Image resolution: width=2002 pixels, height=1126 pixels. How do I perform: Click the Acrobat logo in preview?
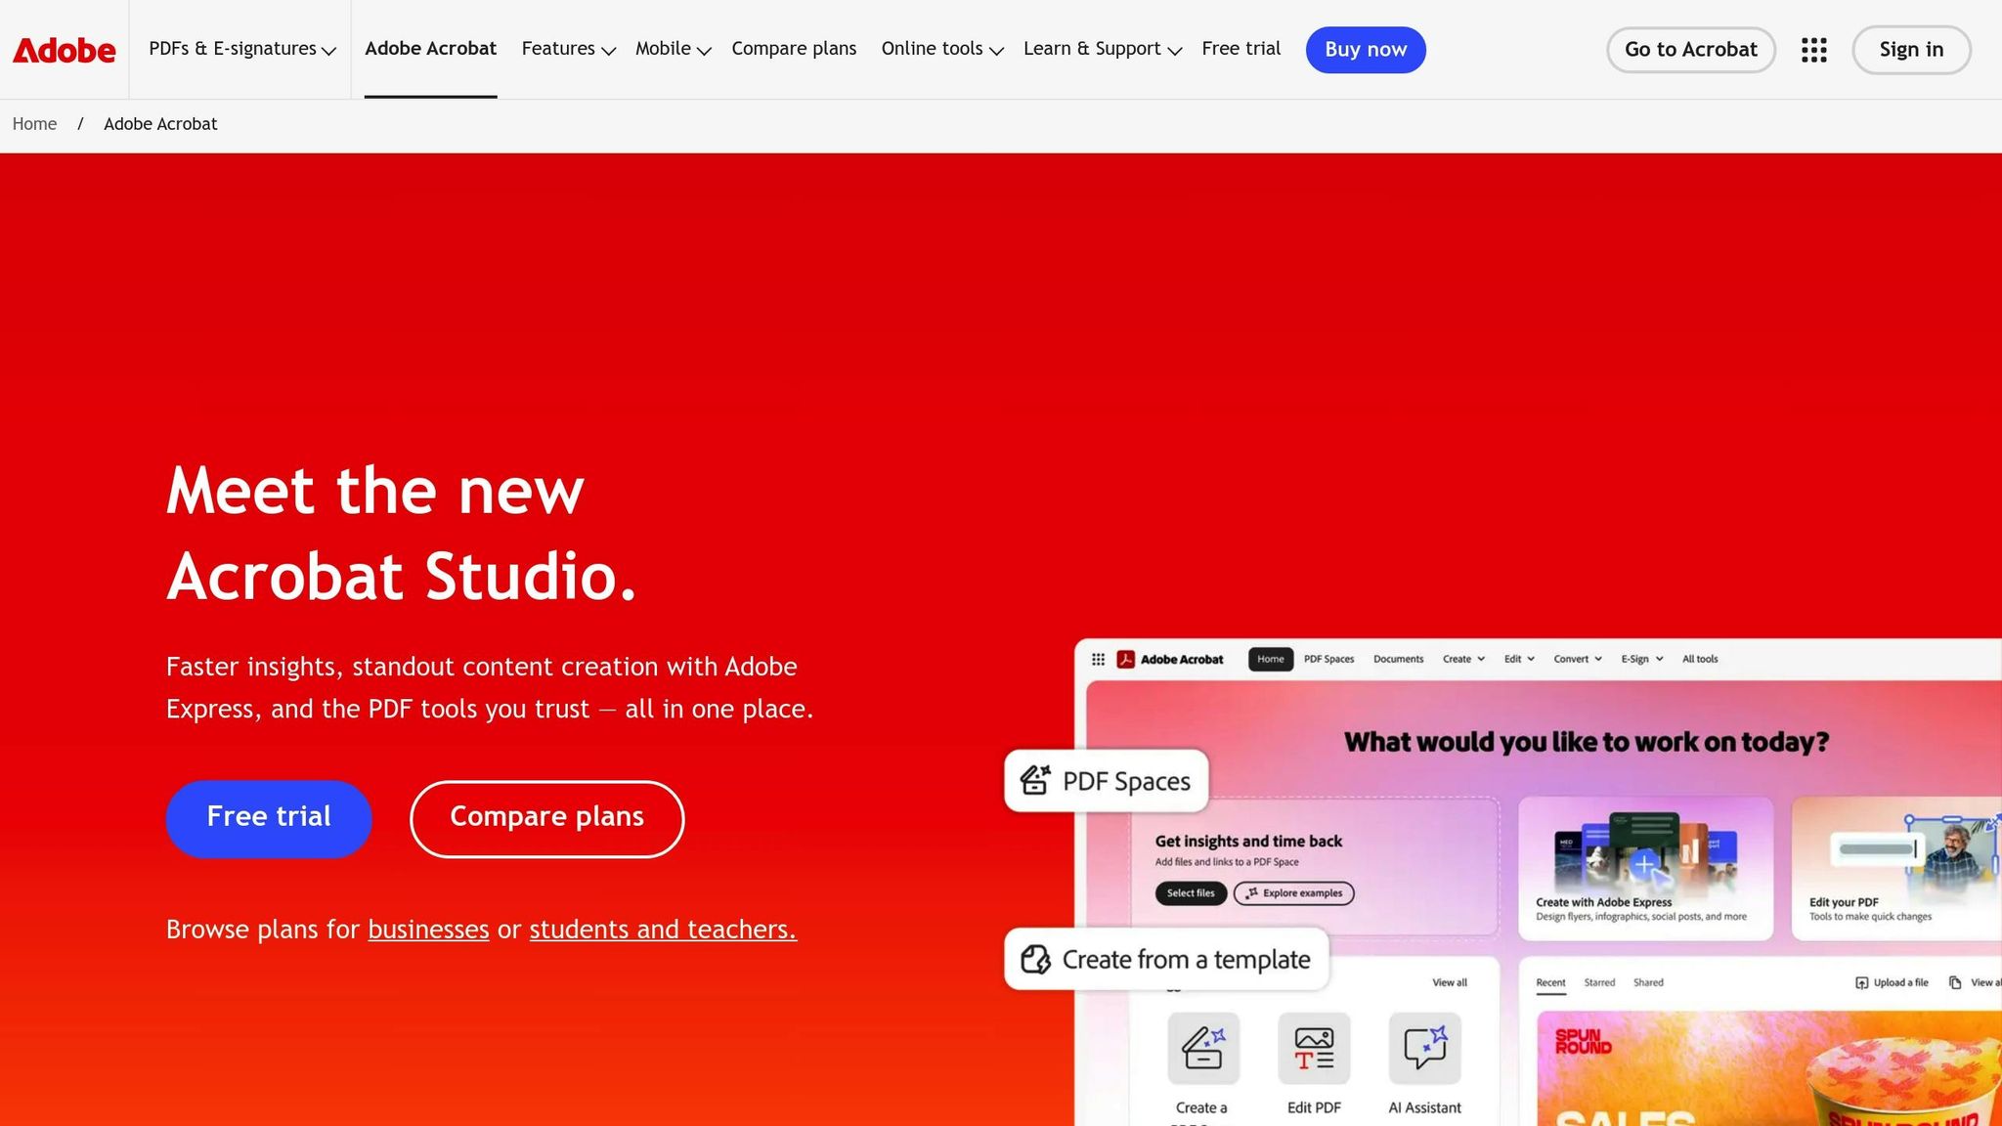pos(1125,659)
